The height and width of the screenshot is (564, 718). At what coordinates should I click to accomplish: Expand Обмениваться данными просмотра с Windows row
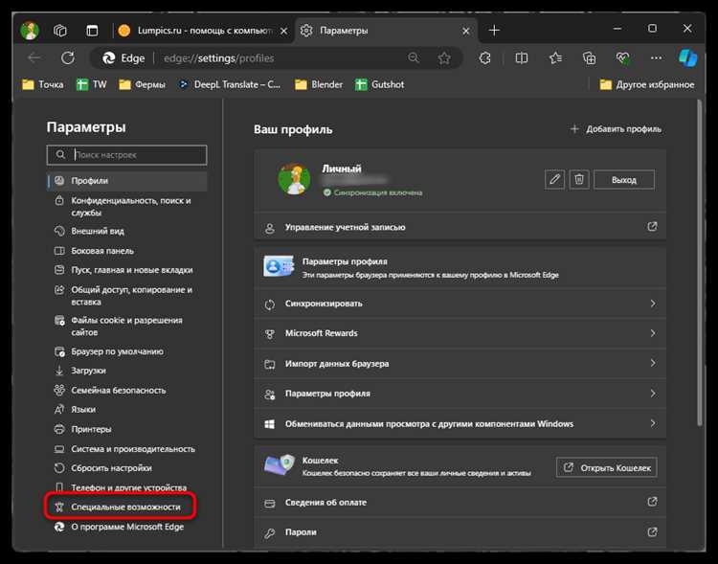pyautogui.click(x=460, y=423)
